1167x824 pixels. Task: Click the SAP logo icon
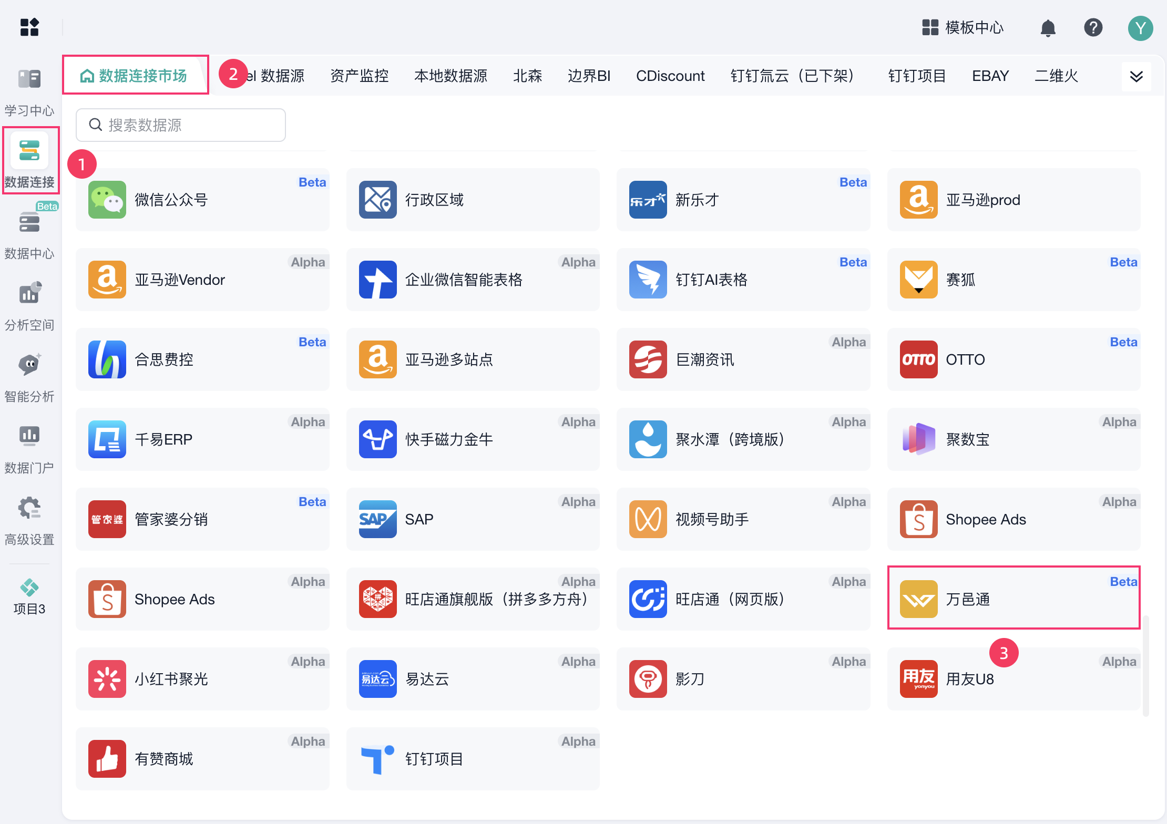[377, 519]
